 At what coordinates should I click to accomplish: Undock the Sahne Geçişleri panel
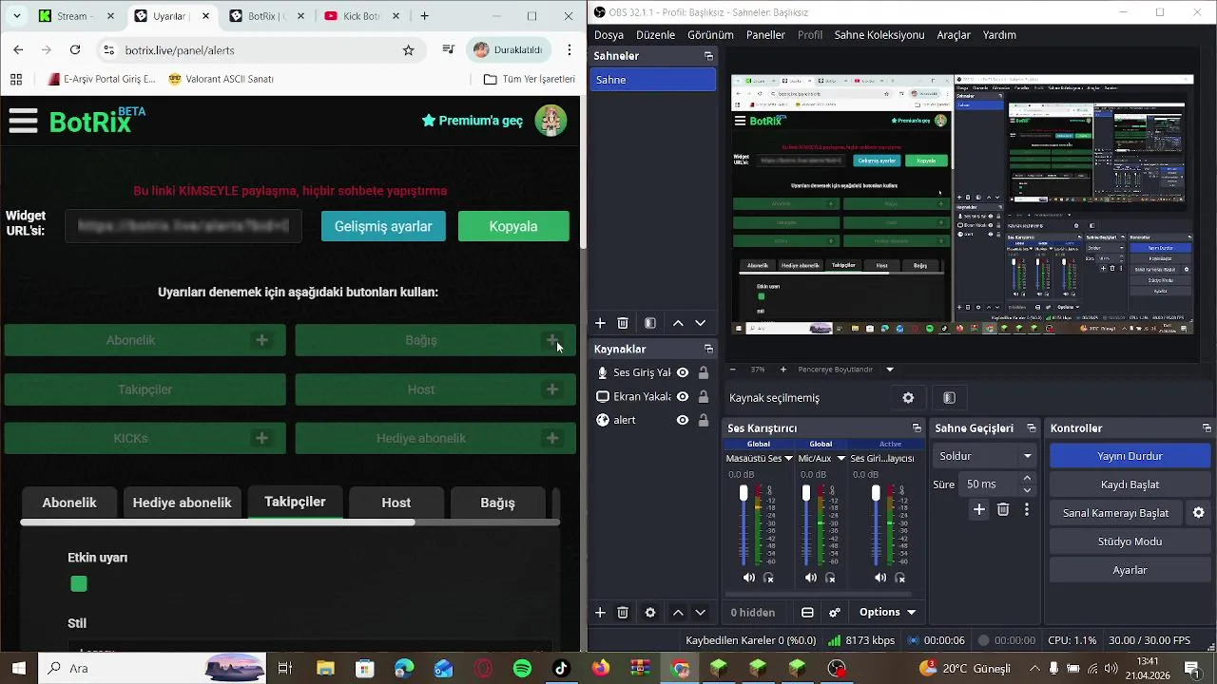[x=1032, y=428]
